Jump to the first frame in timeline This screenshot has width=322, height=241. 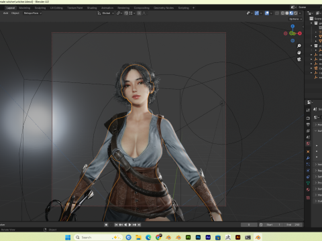click(116, 225)
